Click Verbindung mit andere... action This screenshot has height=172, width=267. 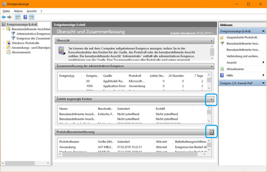pyautogui.click(x=243, y=56)
